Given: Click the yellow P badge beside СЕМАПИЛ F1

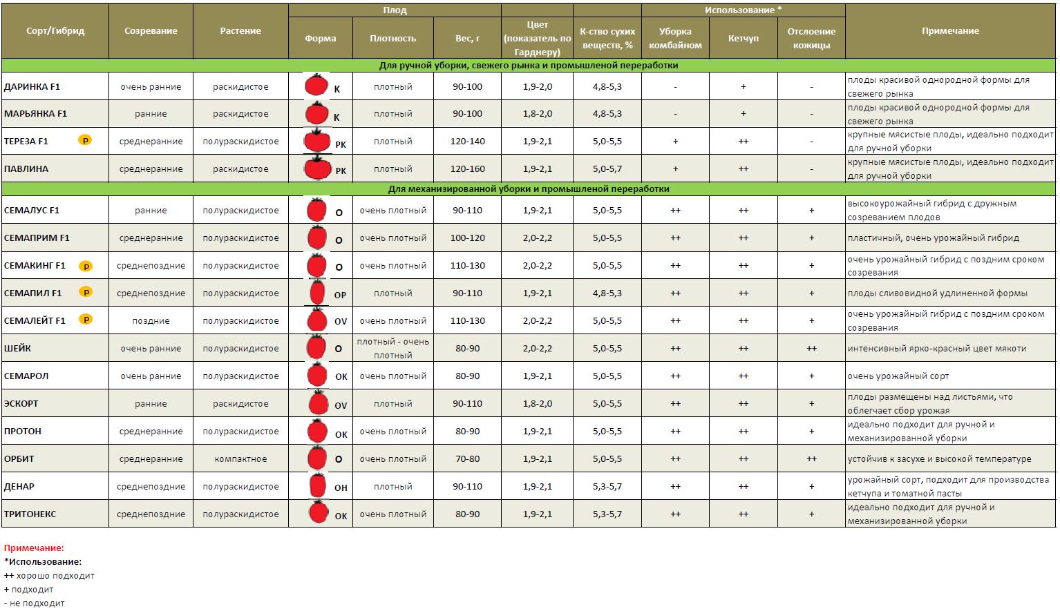Looking at the screenshot, I should coord(85,292).
